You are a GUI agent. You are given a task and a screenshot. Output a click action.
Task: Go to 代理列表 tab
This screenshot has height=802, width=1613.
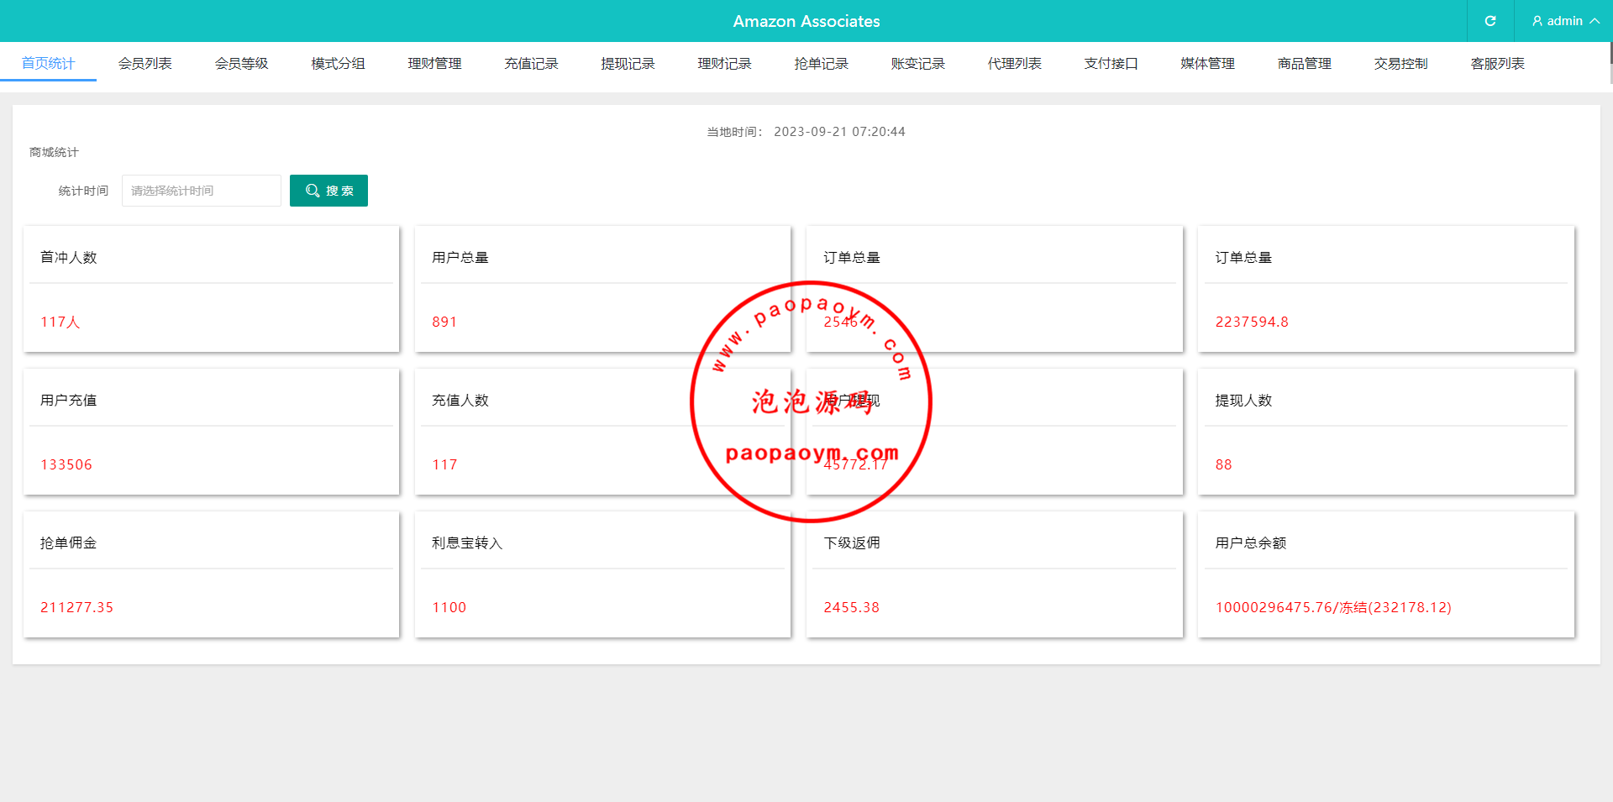[1014, 64]
